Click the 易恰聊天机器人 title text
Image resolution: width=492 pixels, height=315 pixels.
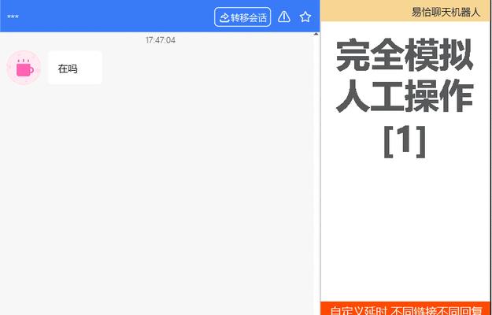click(x=446, y=13)
